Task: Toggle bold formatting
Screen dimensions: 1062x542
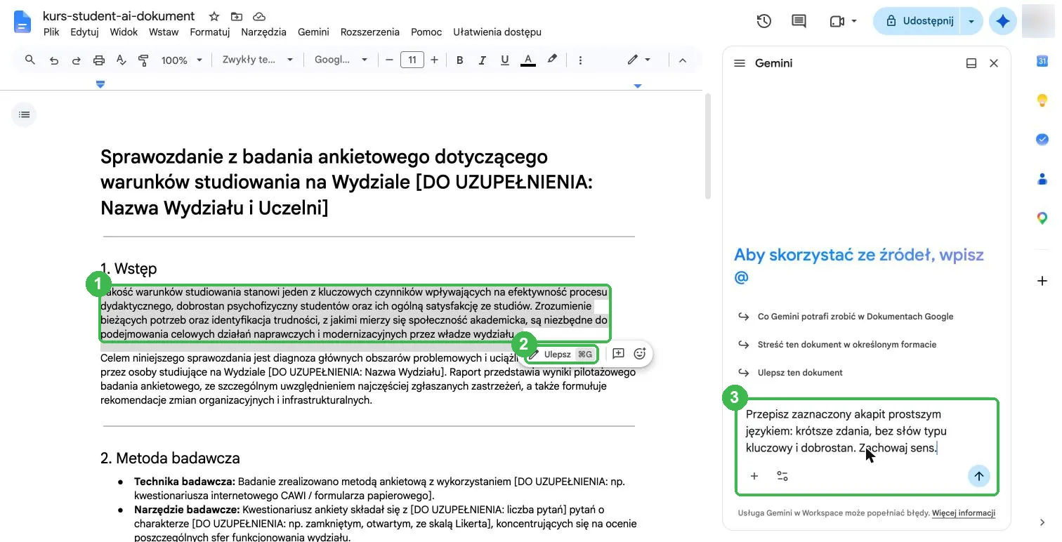Action: (460, 60)
